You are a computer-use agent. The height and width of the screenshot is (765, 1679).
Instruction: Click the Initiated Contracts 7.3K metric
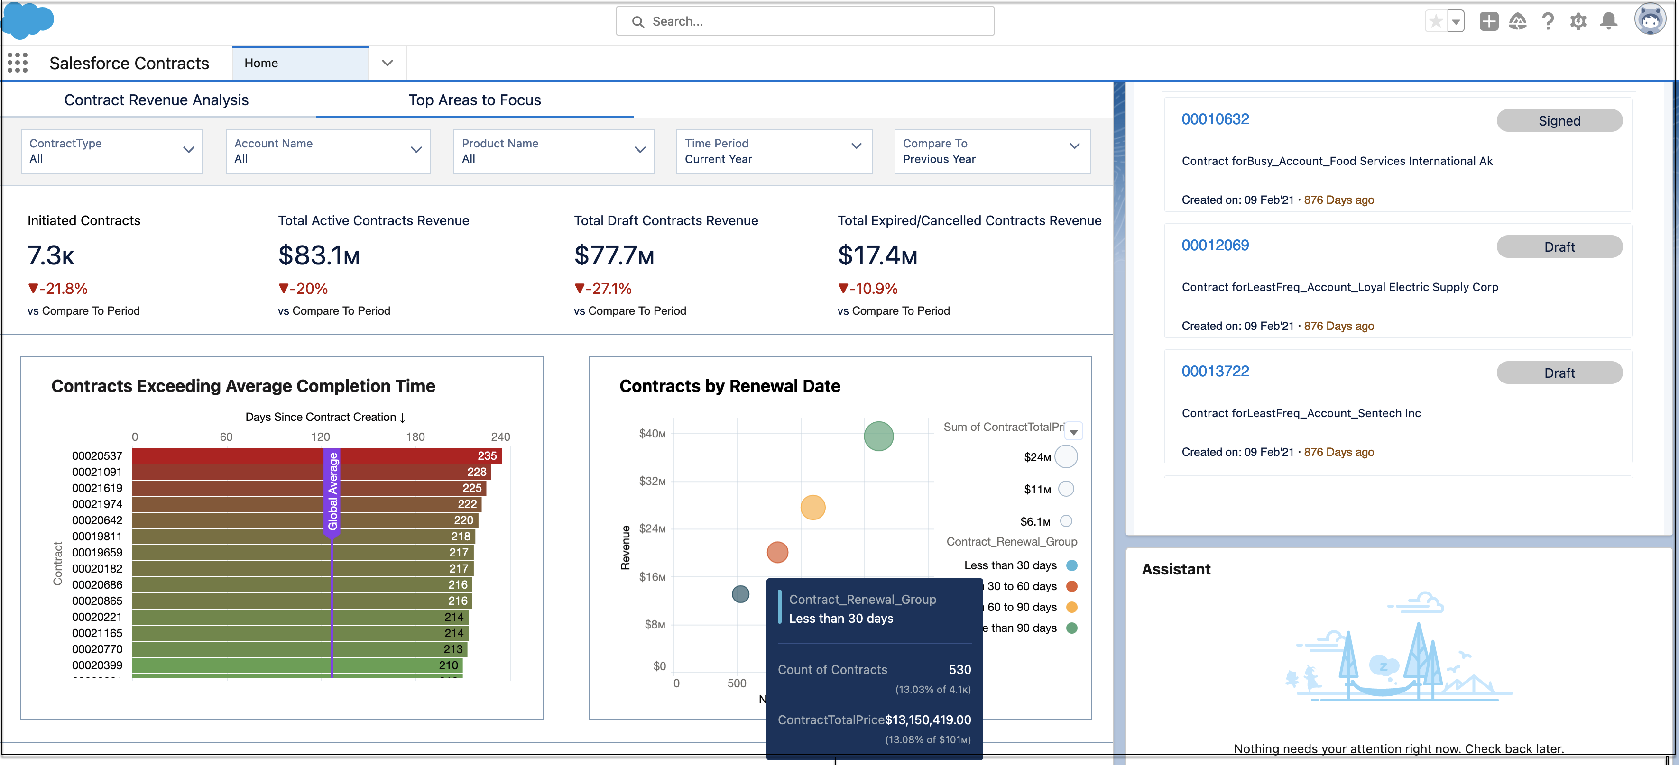tap(51, 255)
